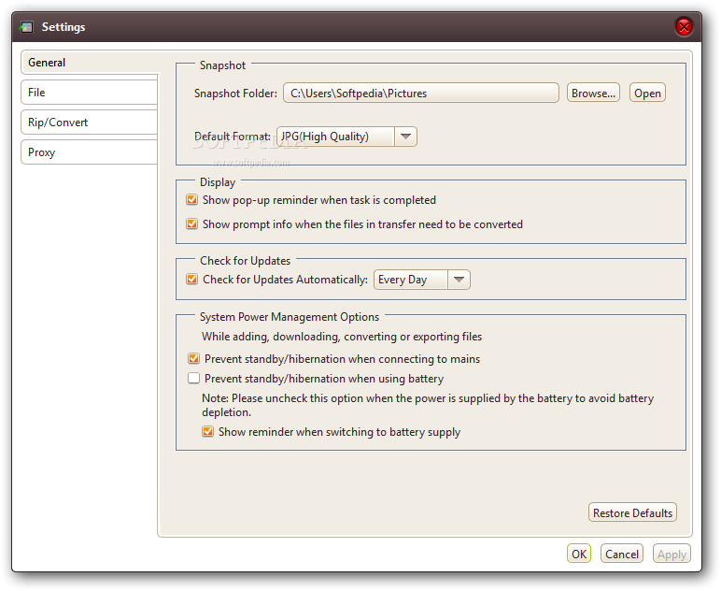Toggle Show prompt info for file conversion

[191, 224]
